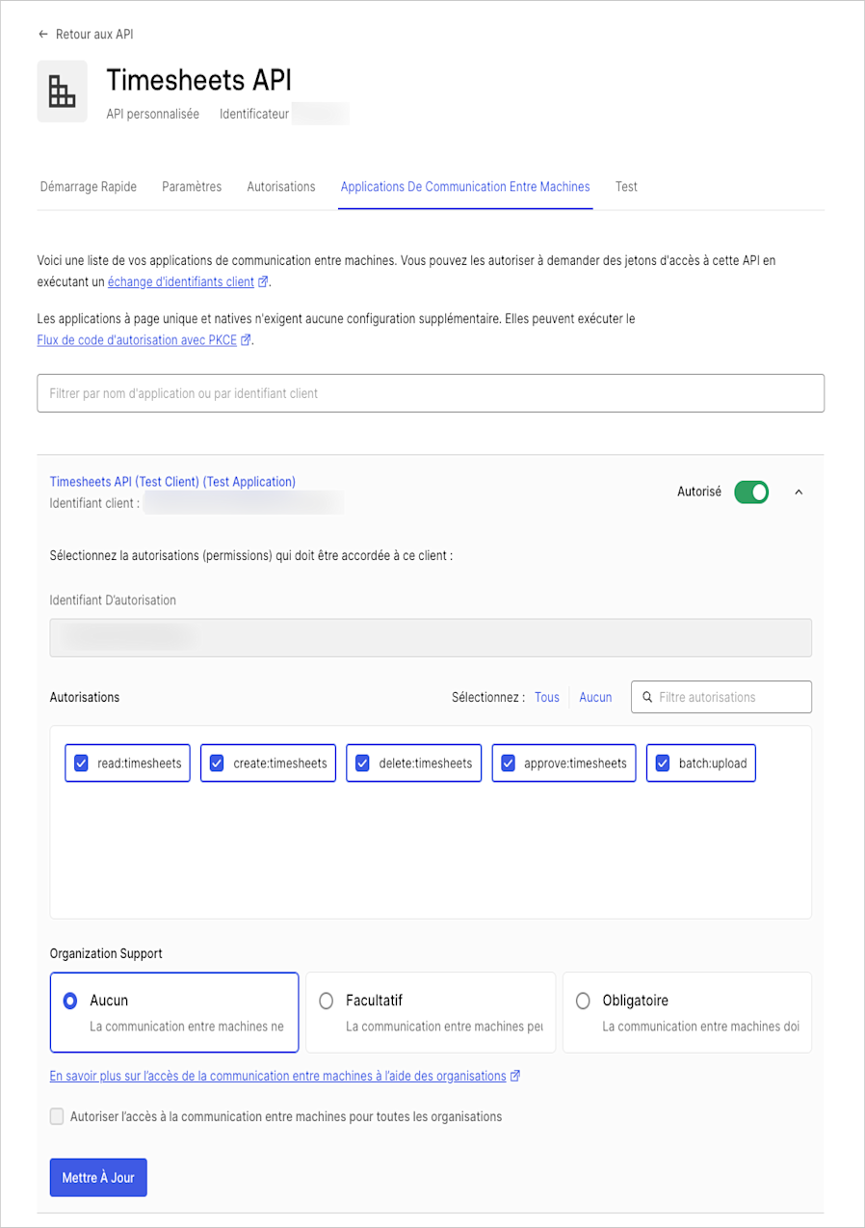Switch to the Paramètres tab
This screenshot has height=1228, width=865.
(x=192, y=187)
